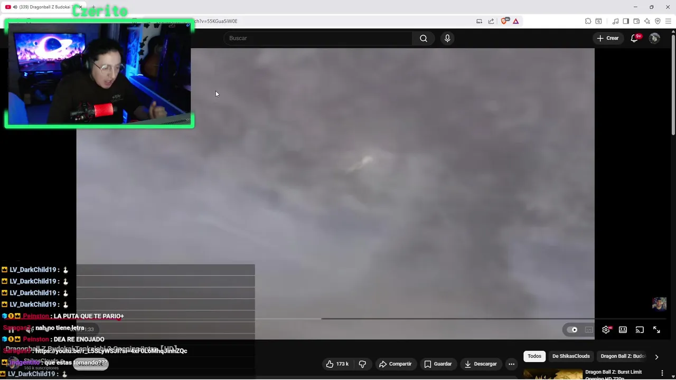
Task: Click the Guardar save button
Action: point(438,364)
